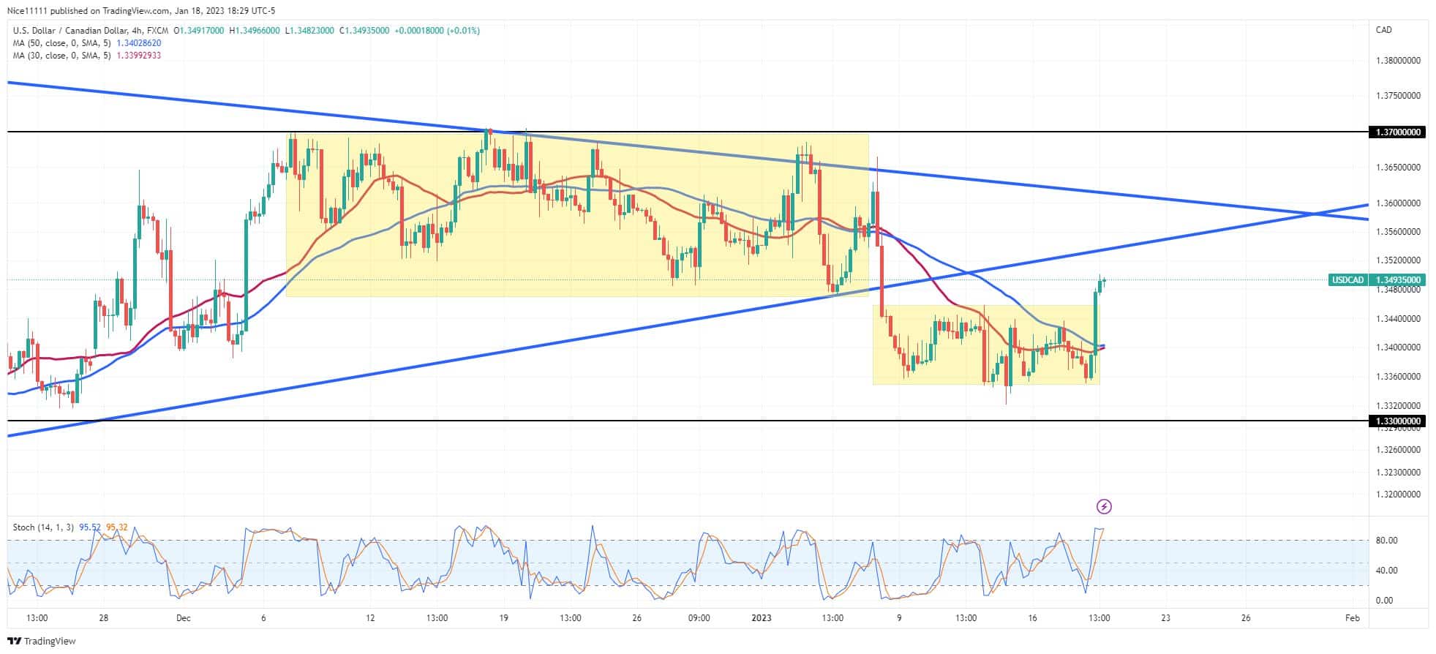The width and height of the screenshot is (1436, 654).
Task: Click the 1.36500000 price axis tick
Action: tap(1398, 168)
